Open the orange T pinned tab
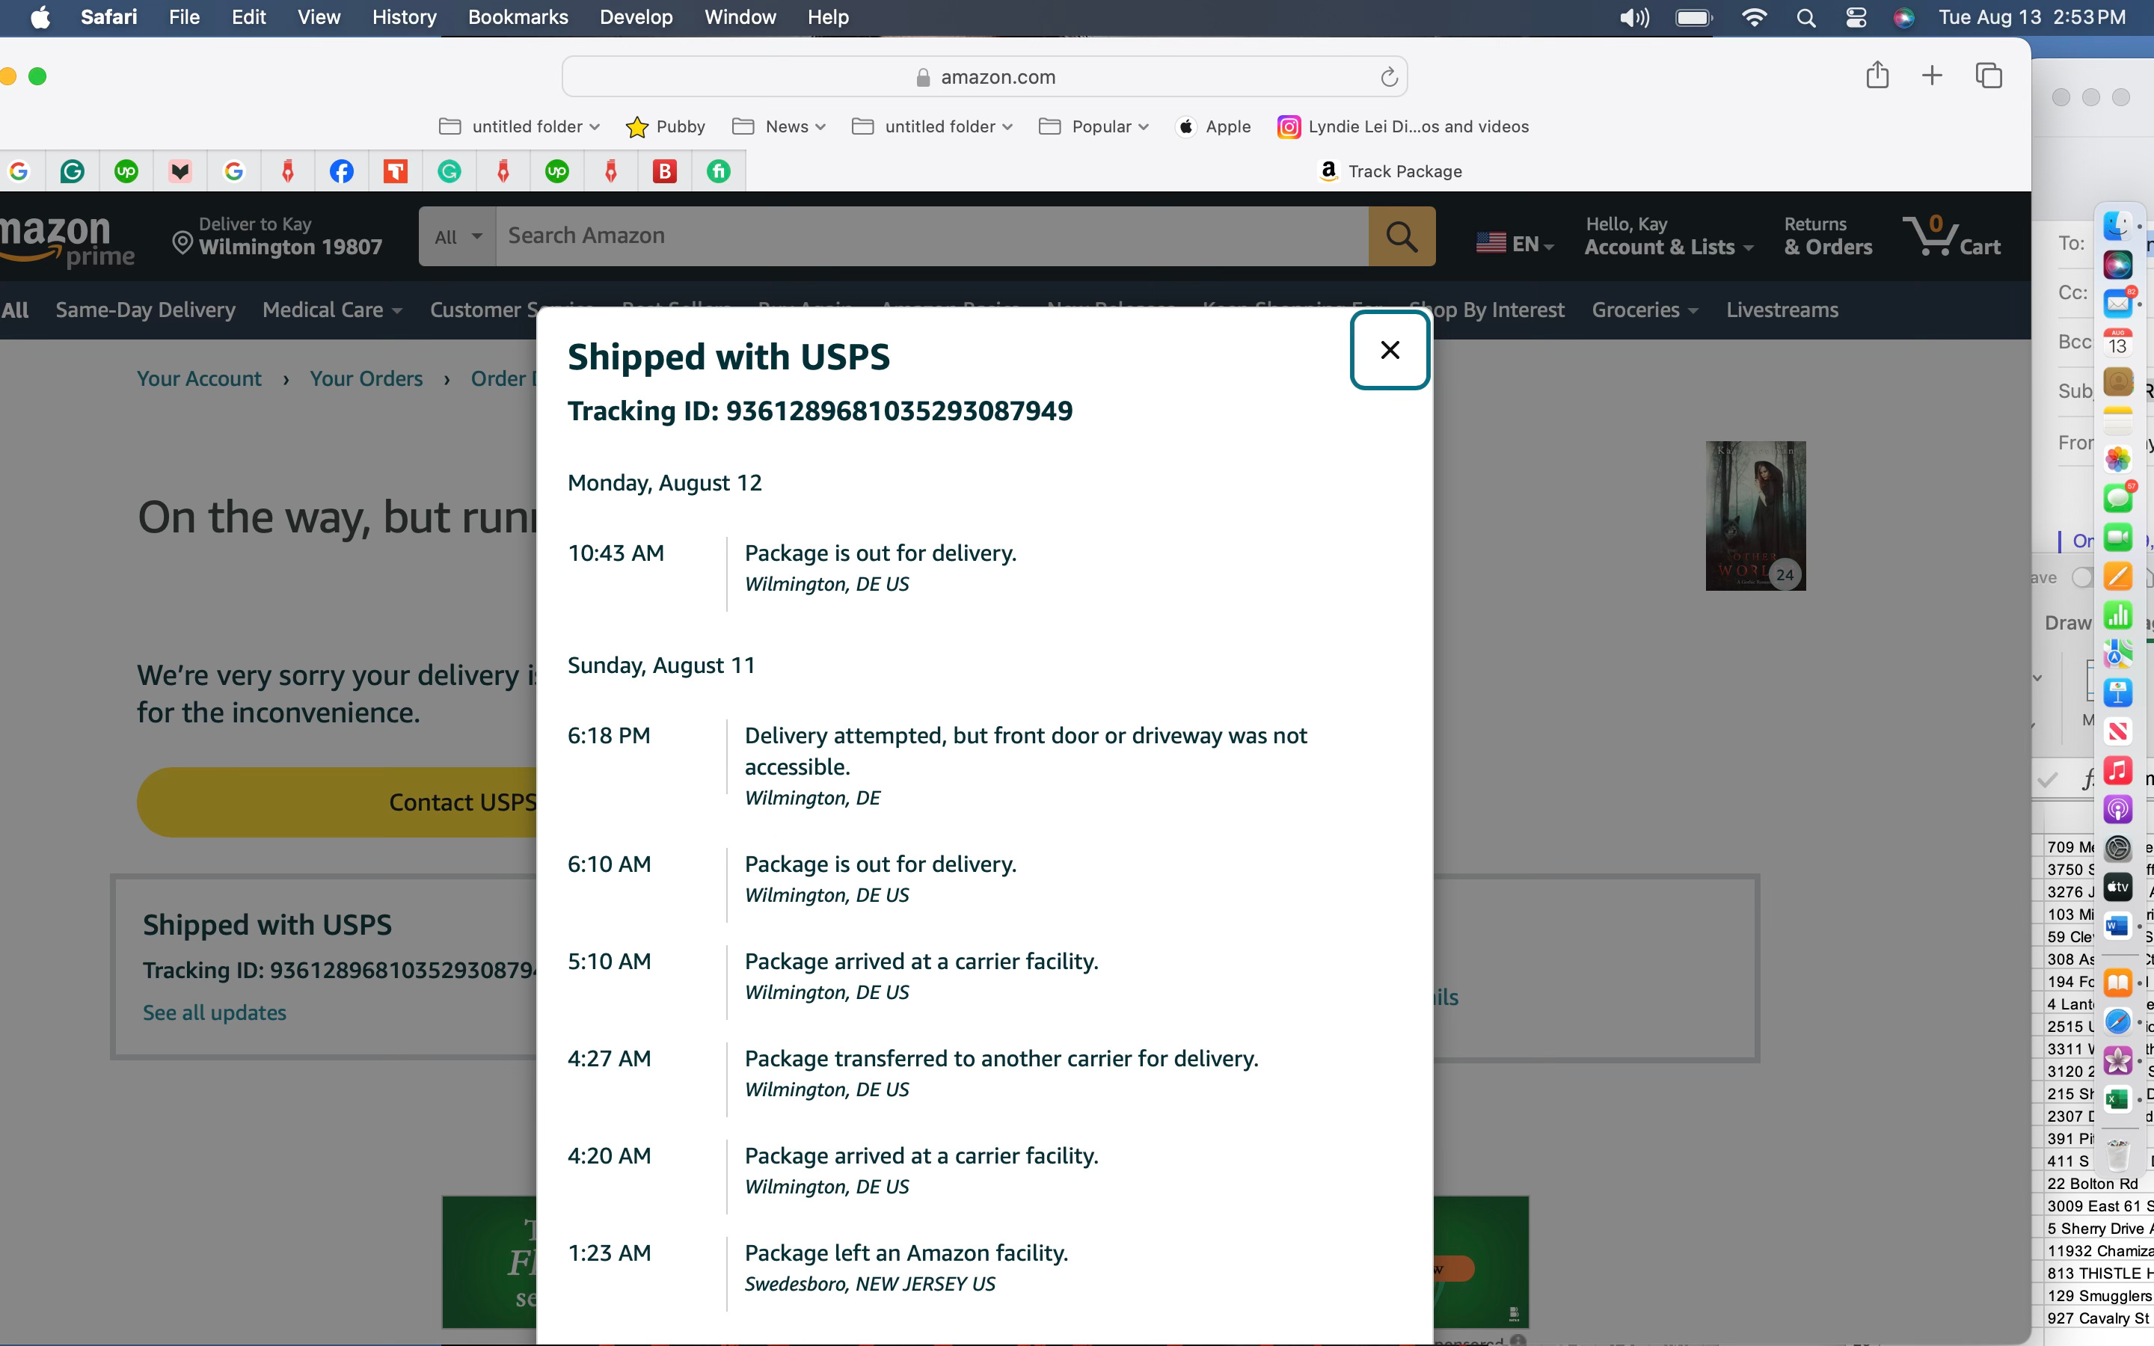Screen dimensions: 2154x1346 tap(395, 171)
